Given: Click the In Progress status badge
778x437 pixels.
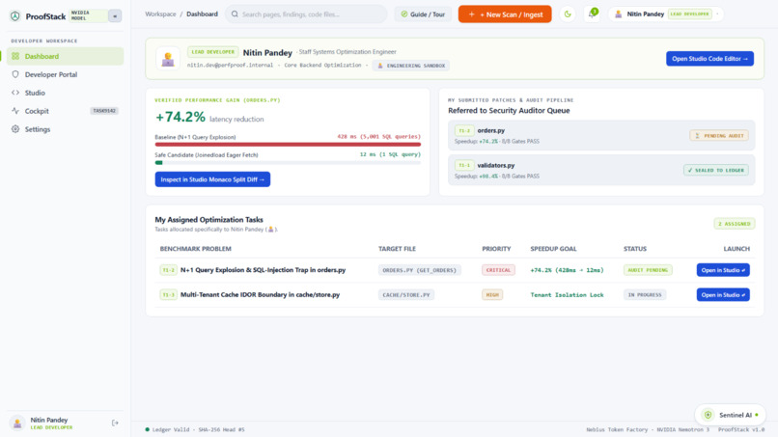Looking at the screenshot, I should [x=645, y=294].
